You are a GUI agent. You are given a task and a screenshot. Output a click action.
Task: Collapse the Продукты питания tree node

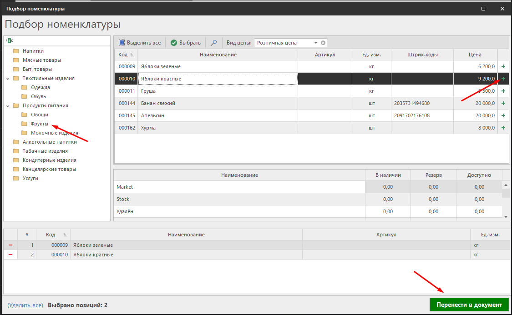[x=8, y=105]
